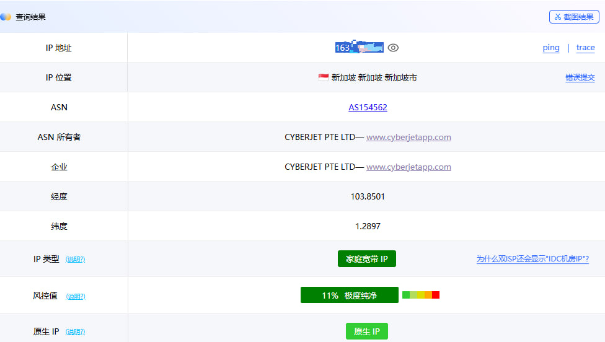Image resolution: width=605 pixels, height=342 pixels.
Task: Click 说明? beside 风控值
Action: coord(75,296)
